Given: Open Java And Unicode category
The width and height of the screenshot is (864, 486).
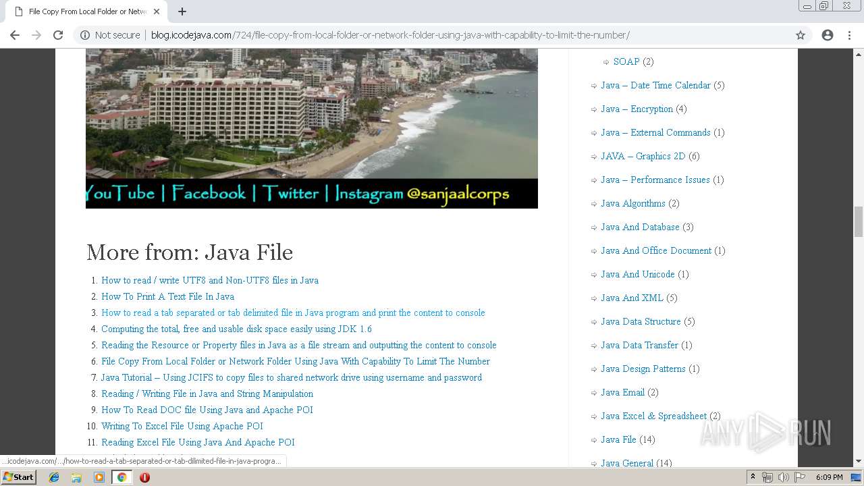Looking at the screenshot, I should coord(638,274).
